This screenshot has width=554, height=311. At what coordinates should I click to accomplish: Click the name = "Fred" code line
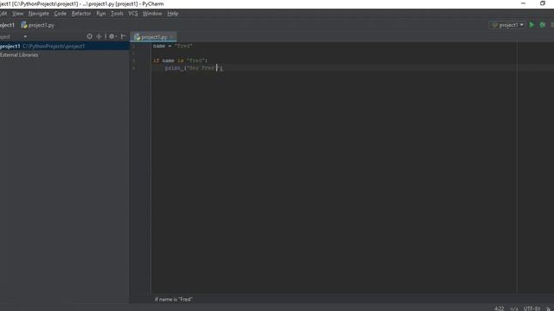[173, 46]
